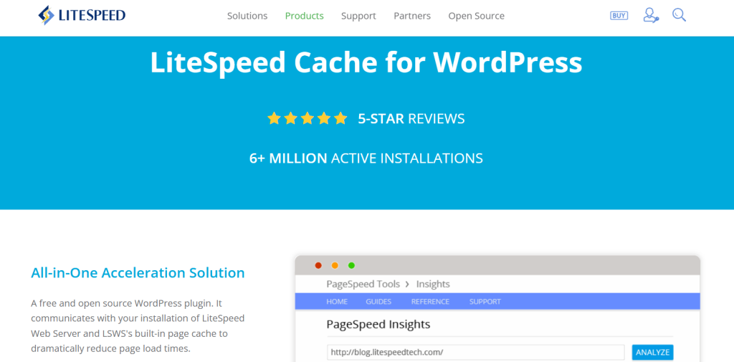Click the five gold stars rating
Screen dimensions: 734x362
point(307,118)
